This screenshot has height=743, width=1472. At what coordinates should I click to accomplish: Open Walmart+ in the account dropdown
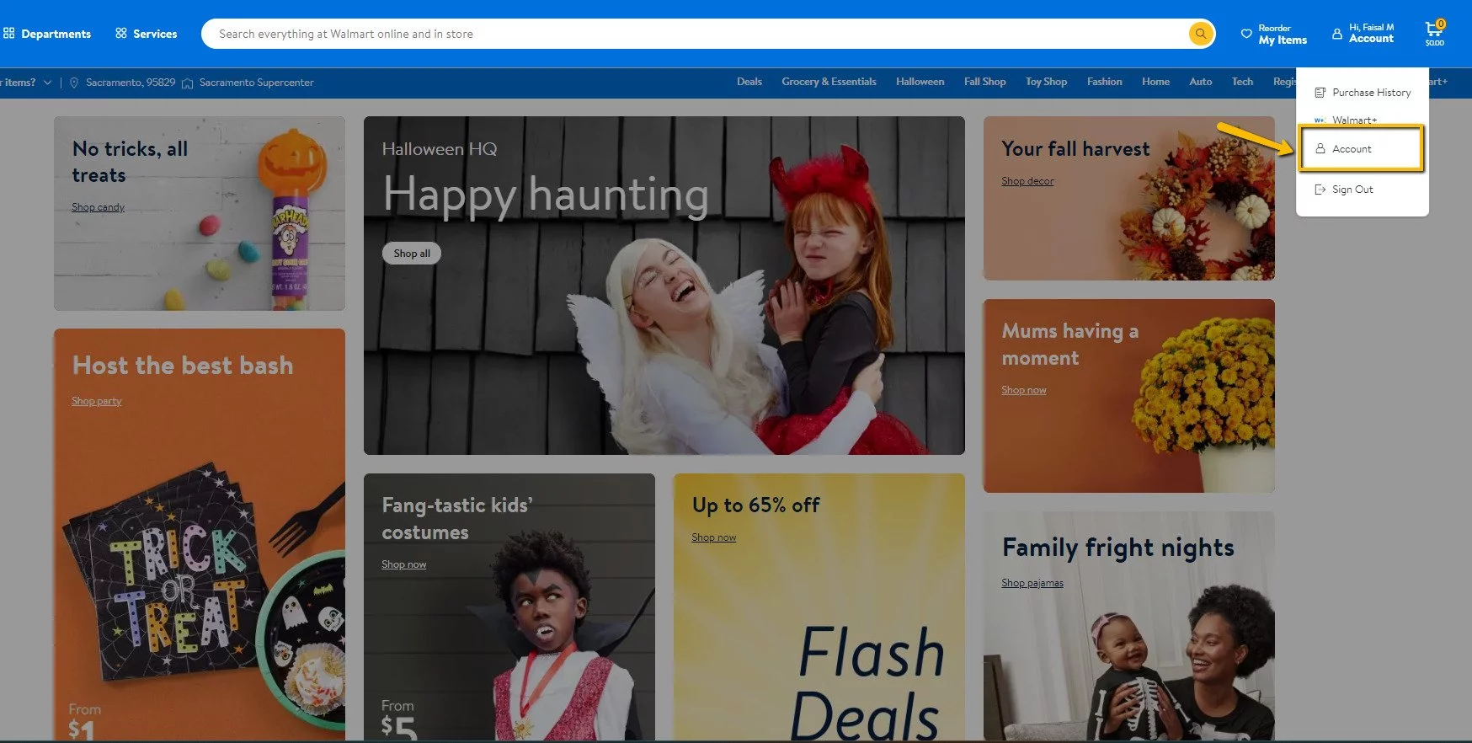click(x=1354, y=120)
